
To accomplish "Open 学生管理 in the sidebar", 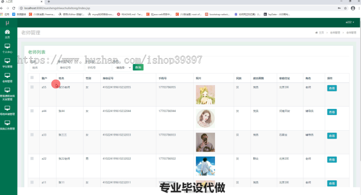I will pos(7,63).
